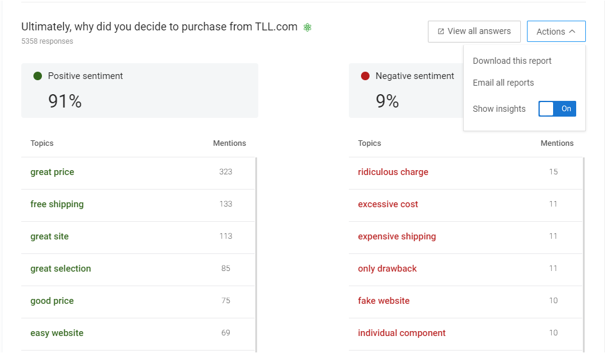Click the chevron arrow on Actions button
609x353 pixels.
pos(572,32)
